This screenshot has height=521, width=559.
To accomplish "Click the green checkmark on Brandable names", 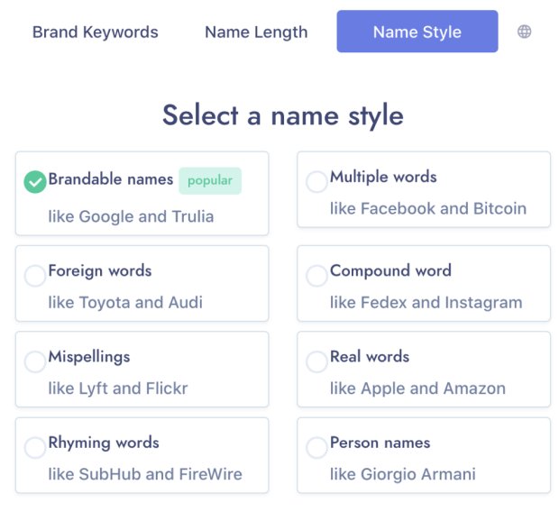I will (34, 182).
